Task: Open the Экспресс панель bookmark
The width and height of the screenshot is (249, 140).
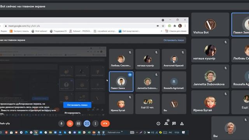Action: click(x=19, y=31)
